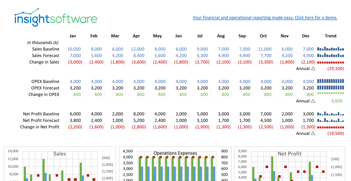Click the OPEX annual total 9,600
Screen dimensions: 351x181
pos(337,101)
